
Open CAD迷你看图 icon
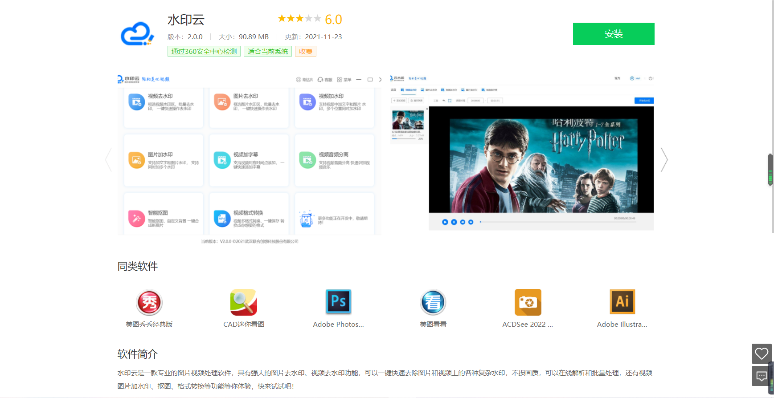point(244,302)
